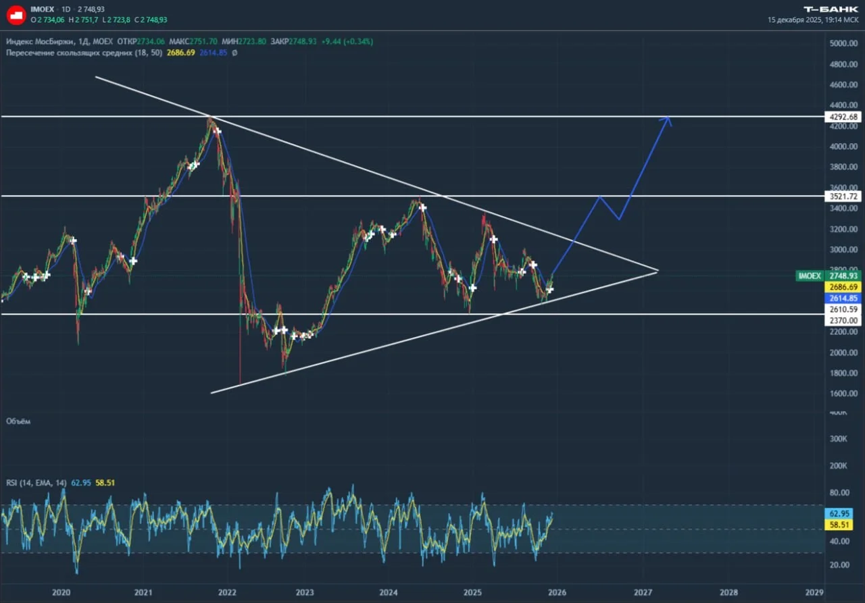Click the 2029 label on the time axis
The height and width of the screenshot is (603, 865).
click(814, 592)
